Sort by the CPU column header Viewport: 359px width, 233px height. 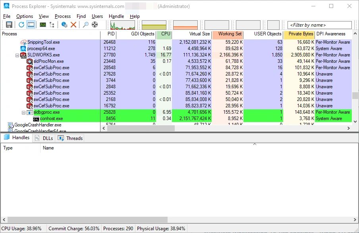pos(164,34)
